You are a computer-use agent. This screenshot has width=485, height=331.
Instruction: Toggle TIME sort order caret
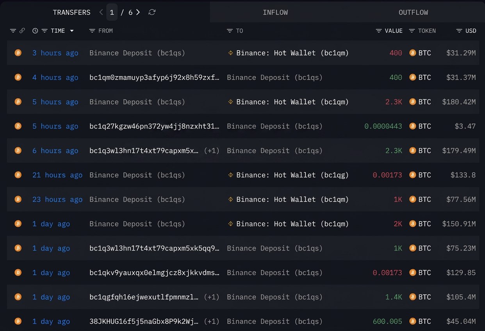(72, 31)
